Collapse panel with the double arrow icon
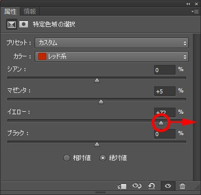201x195 pixels. 188,4
